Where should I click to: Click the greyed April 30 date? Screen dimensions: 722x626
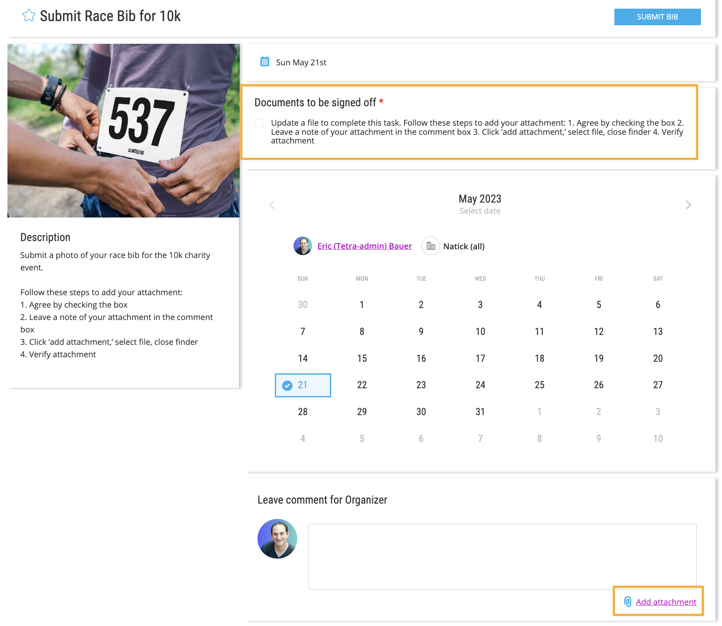click(x=303, y=305)
